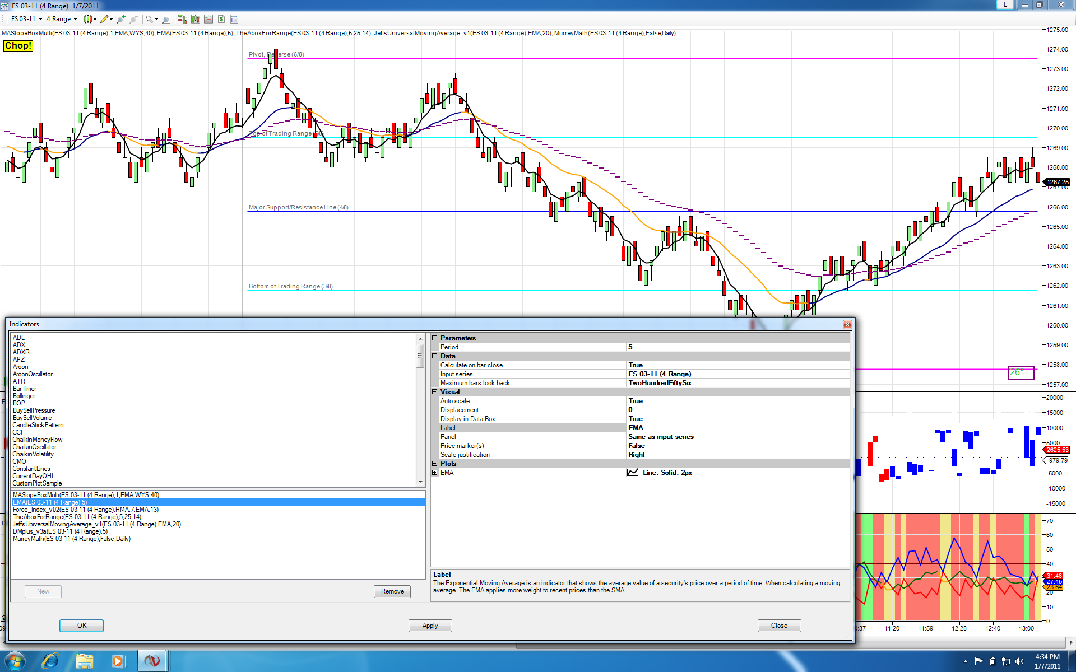Screen dimensions: 1076x672
Task: Select TheAboxForRange applied indicator
Action: pyautogui.click(x=218, y=517)
